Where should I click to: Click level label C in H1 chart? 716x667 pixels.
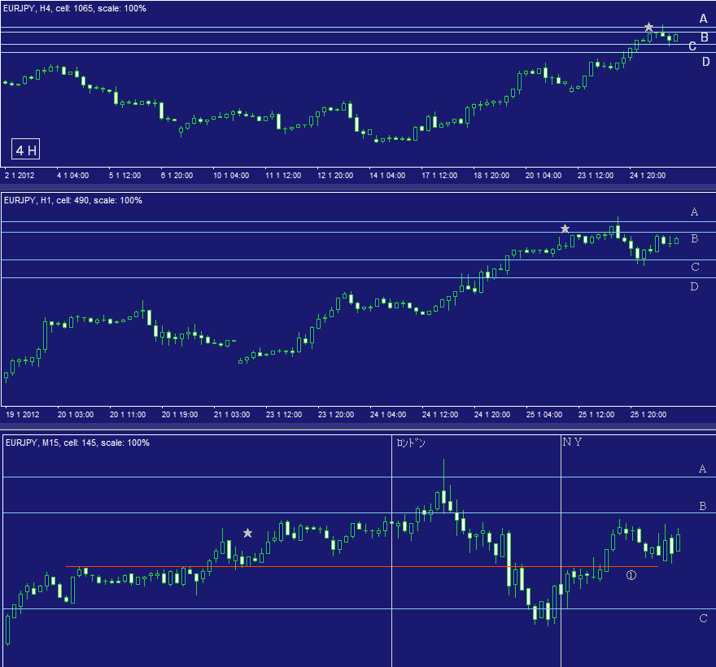(x=695, y=267)
